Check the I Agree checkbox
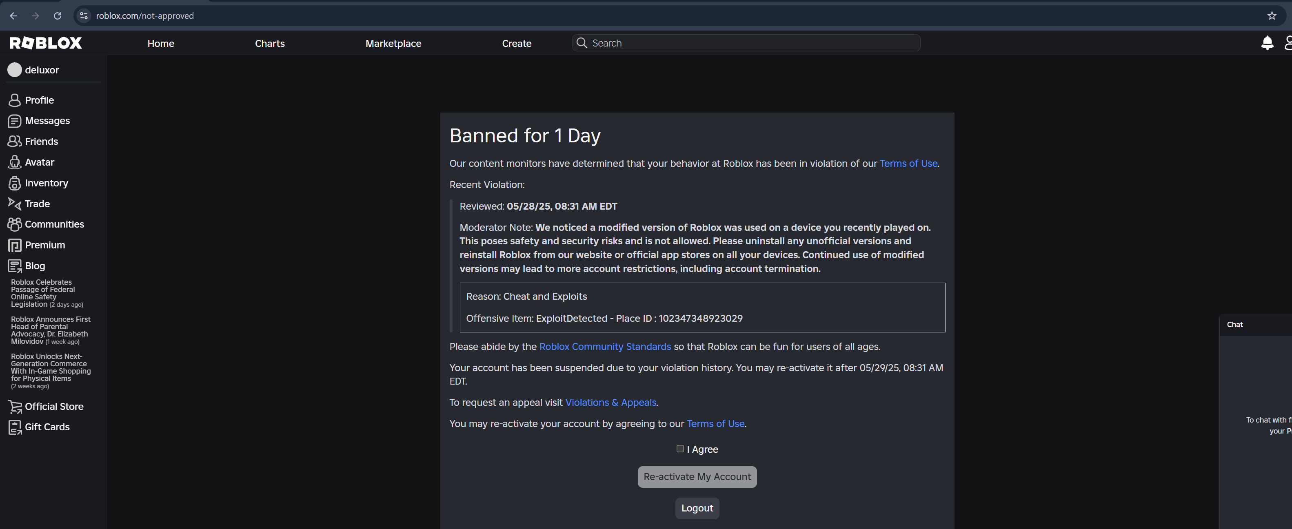1292x529 pixels. point(679,449)
